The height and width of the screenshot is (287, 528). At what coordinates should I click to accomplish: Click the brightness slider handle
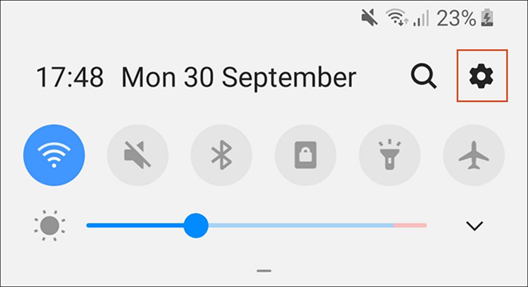click(196, 225)
